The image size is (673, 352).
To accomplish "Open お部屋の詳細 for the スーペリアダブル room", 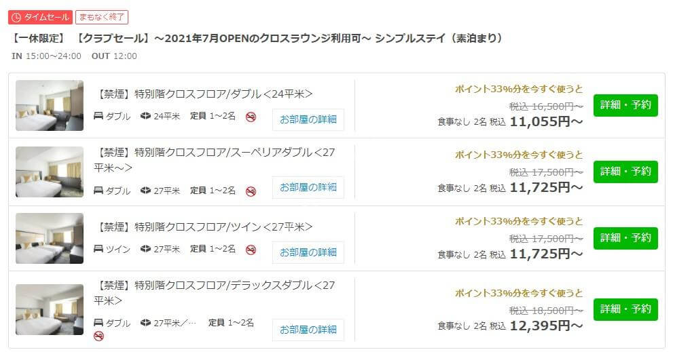I will click(308, 187).
